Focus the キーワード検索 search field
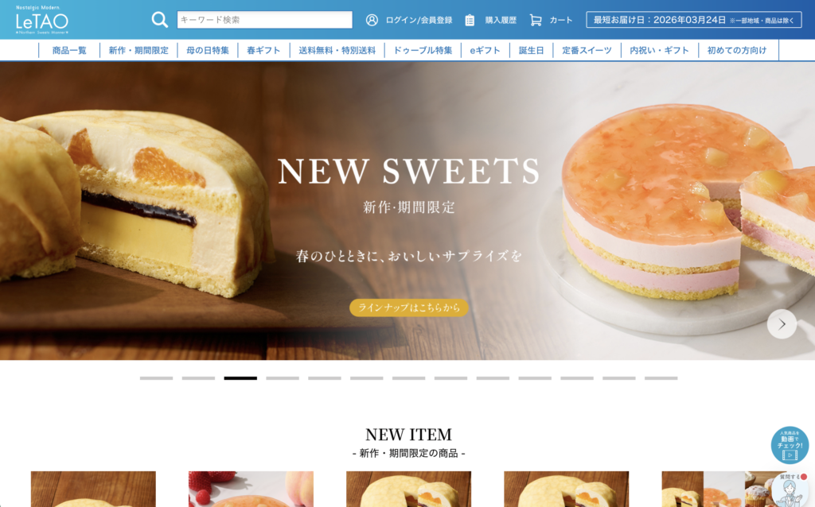815x507 pixels. [x=264, y=20]
